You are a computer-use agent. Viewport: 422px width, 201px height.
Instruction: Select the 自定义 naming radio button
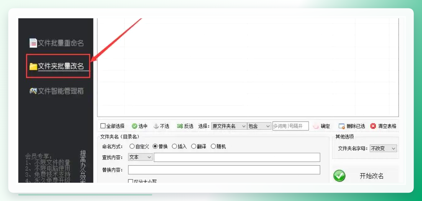point(132,146)
